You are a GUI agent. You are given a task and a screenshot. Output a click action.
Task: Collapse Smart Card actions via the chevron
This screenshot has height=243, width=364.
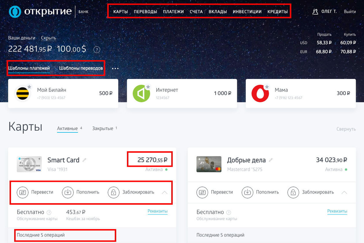tap(164, 192)
